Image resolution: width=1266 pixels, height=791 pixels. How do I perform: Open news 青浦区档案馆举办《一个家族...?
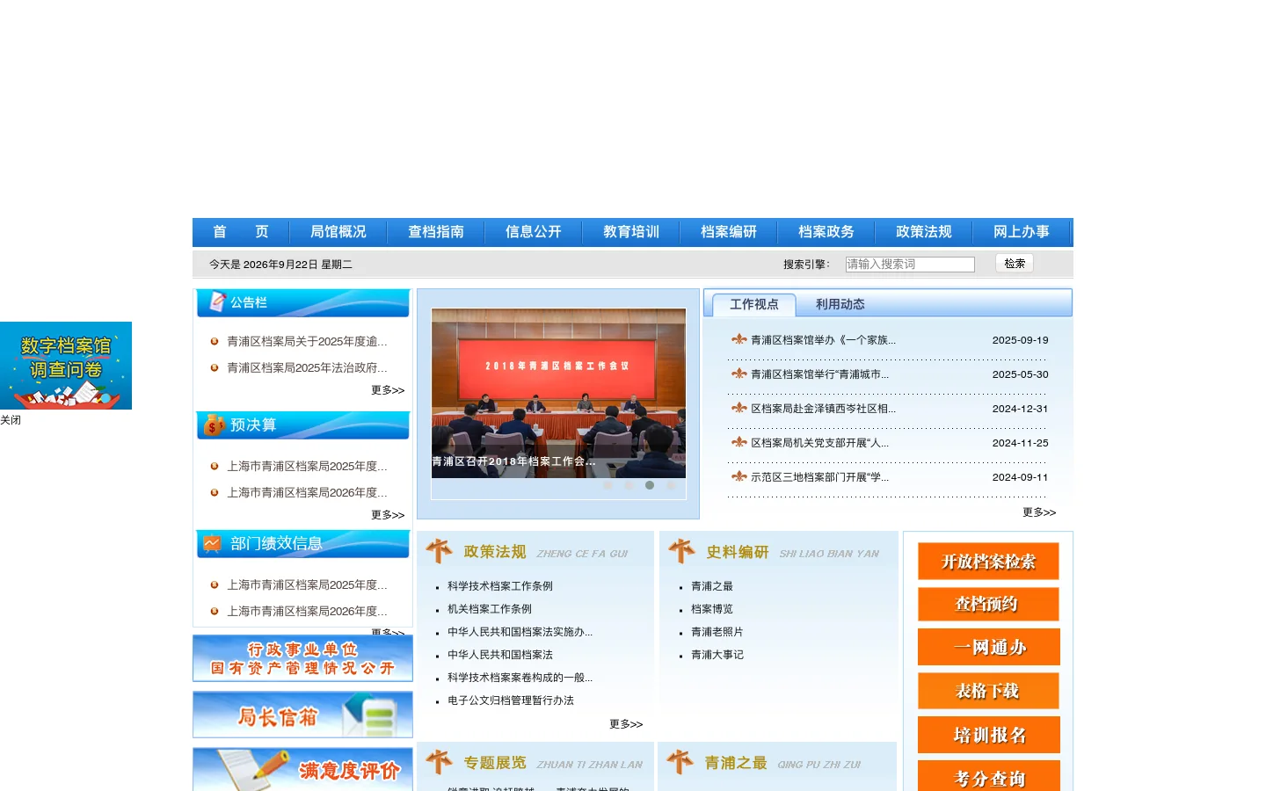[x=823, y=340]
